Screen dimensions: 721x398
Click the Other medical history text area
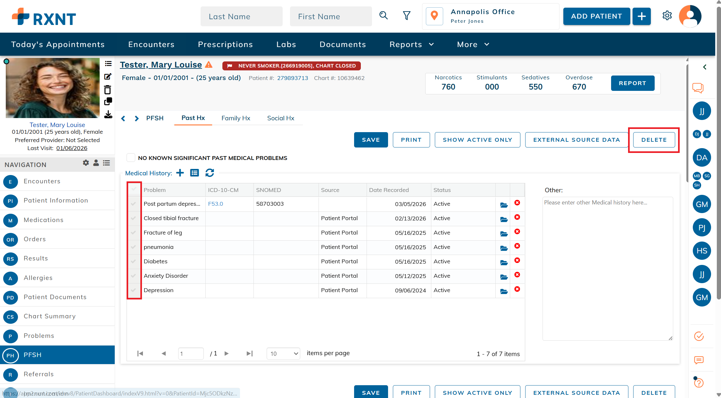607,269
